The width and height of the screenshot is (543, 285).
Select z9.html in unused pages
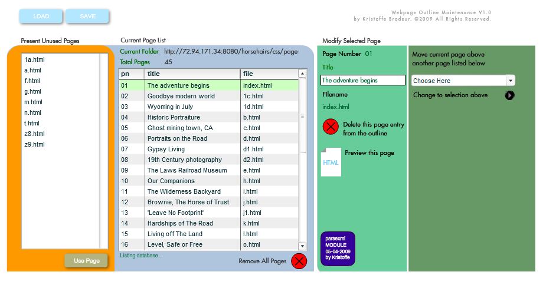(34, 144)
